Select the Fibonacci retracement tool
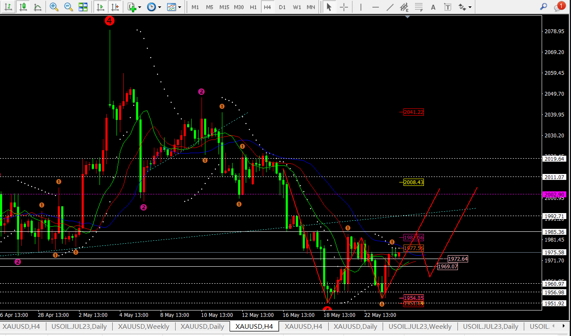Image resolution: width=571 pixels, height=336 pixels. (419, 7)
